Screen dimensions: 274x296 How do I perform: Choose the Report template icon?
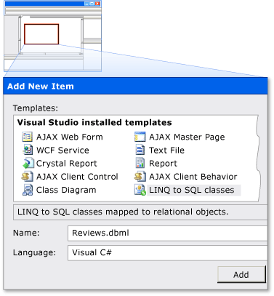(x=140, y=163)
